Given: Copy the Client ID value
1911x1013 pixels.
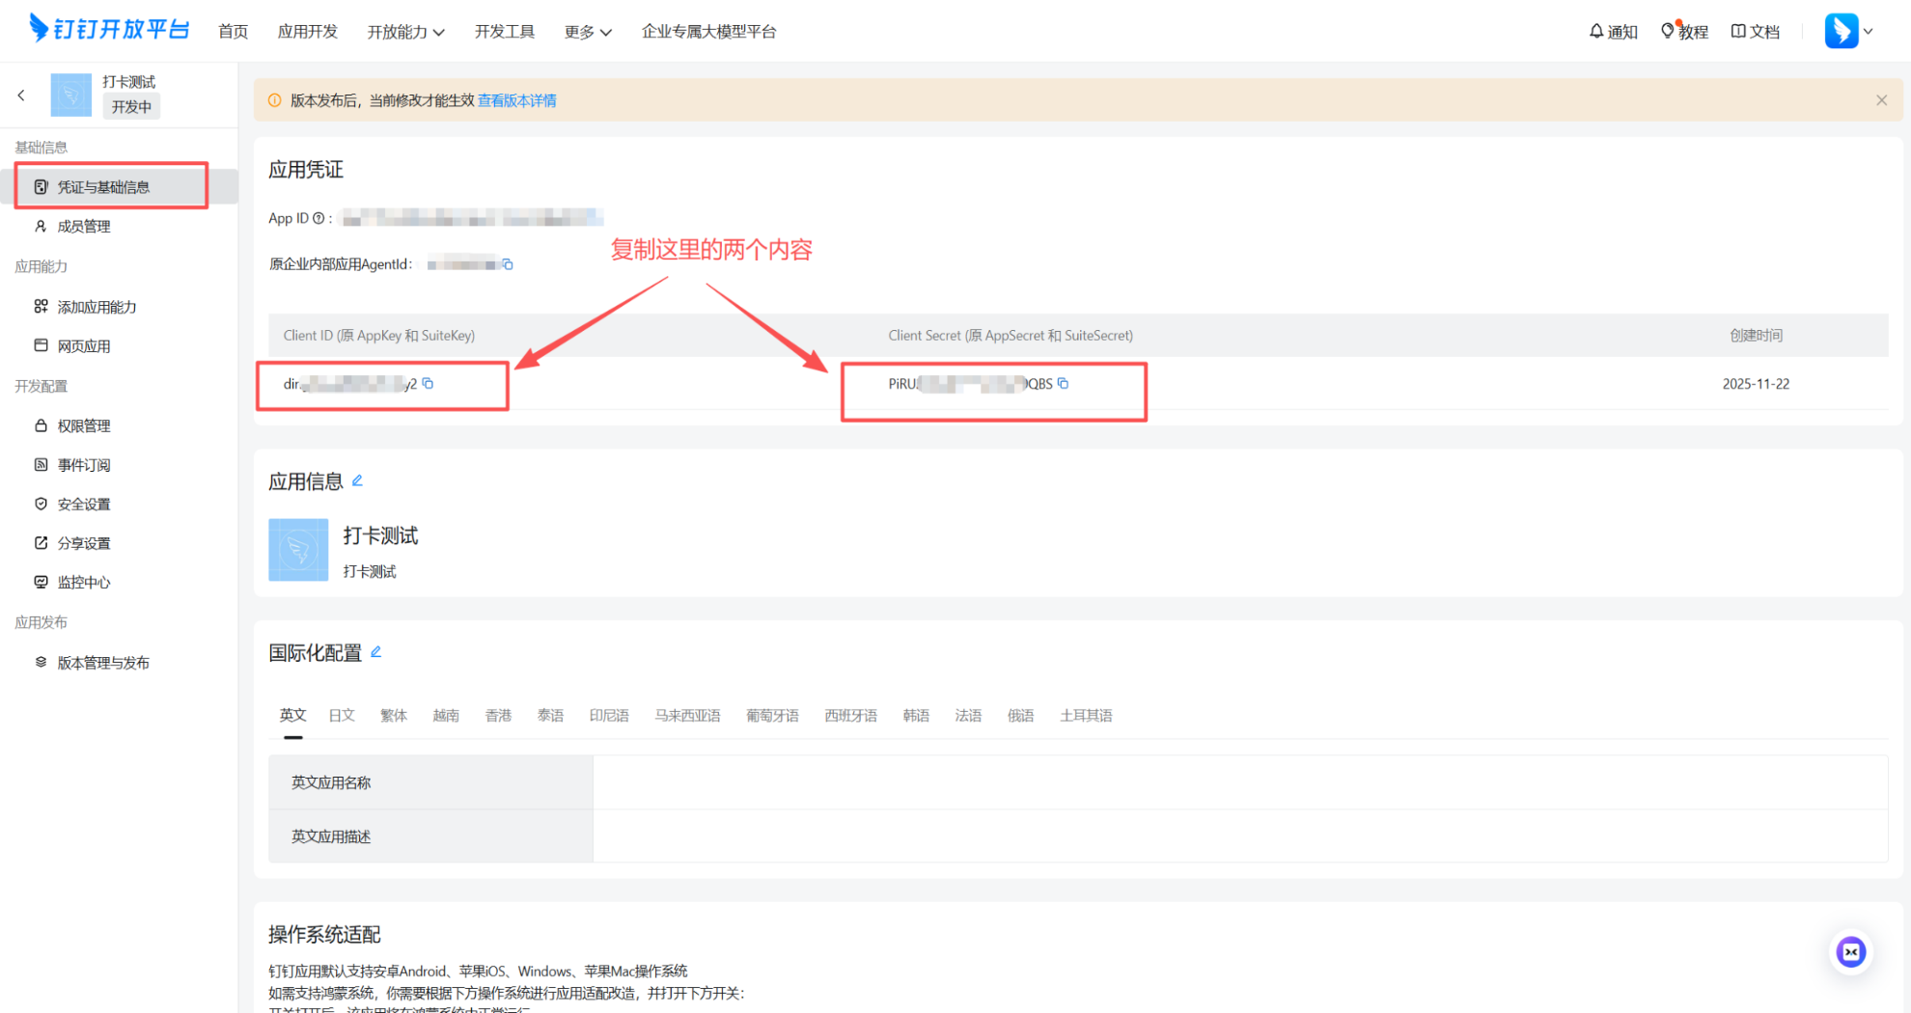Looking at the screenshot, I should click(429, 384).
